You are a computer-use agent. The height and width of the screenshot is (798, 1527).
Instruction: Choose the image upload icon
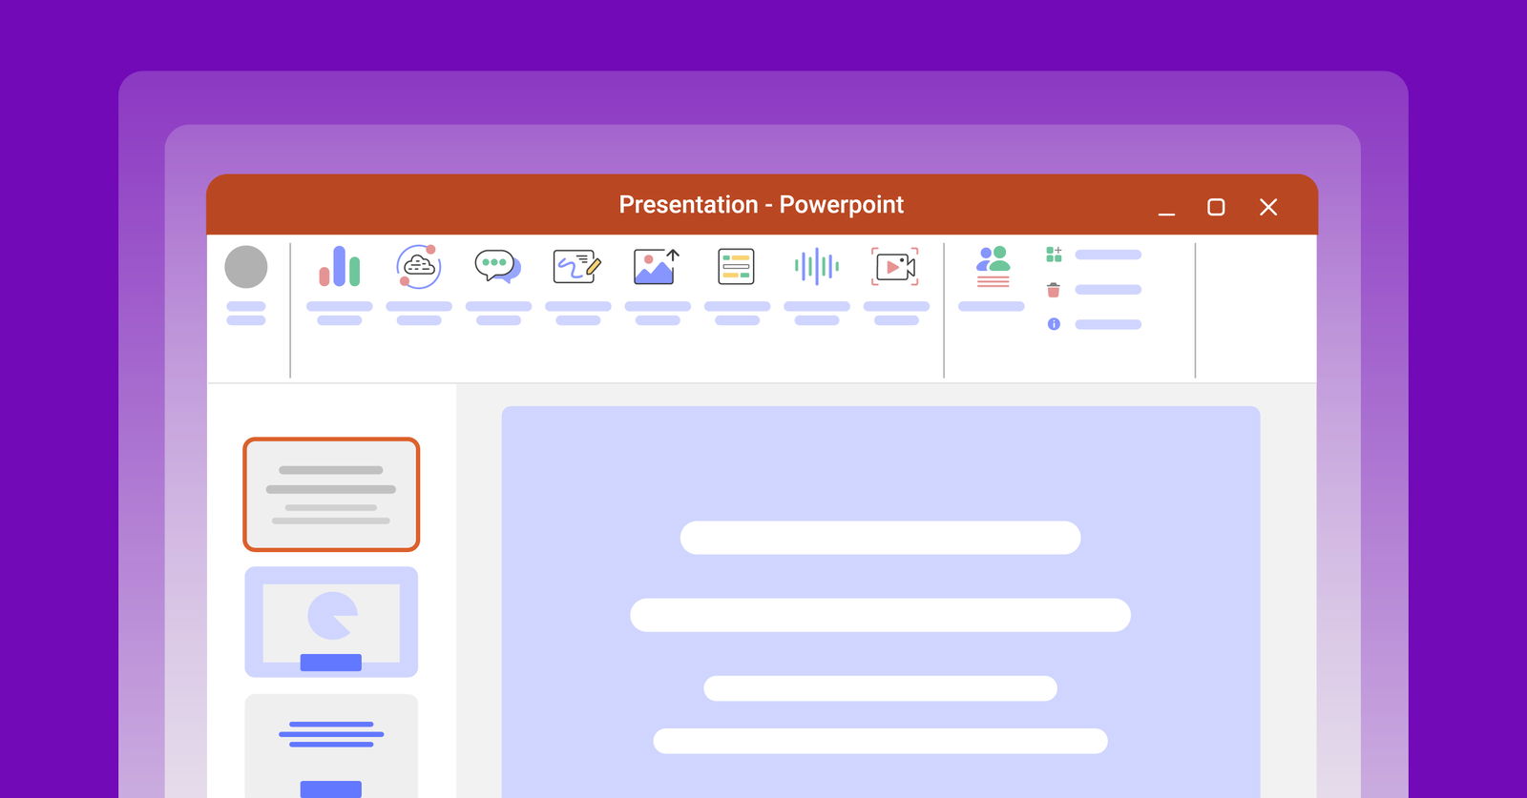(657, 267)
